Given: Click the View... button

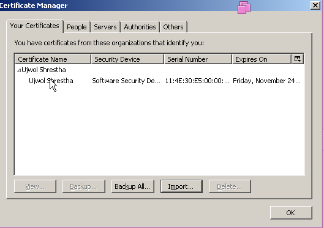Looking at the screenshot, I should [x=35, y=186].
